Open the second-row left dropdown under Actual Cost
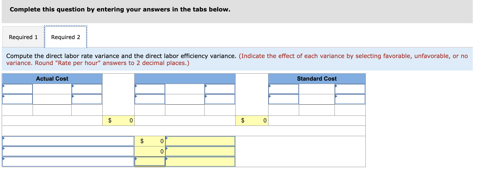The height and width of the screenshot is (171, 487). click(17, 99)
